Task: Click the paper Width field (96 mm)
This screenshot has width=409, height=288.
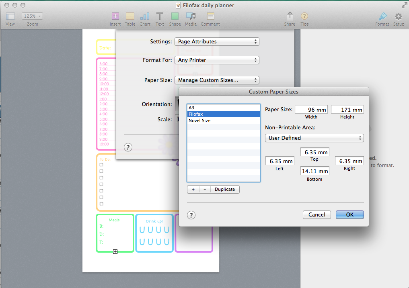Action: click(311, 110)
